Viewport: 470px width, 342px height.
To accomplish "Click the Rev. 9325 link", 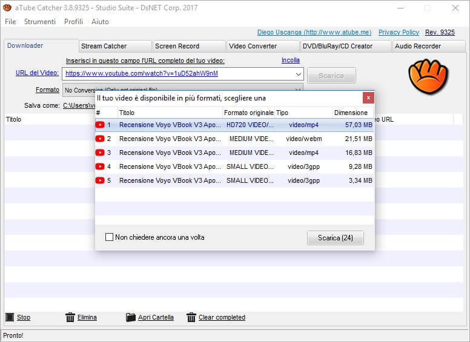I will pos(440,32).
